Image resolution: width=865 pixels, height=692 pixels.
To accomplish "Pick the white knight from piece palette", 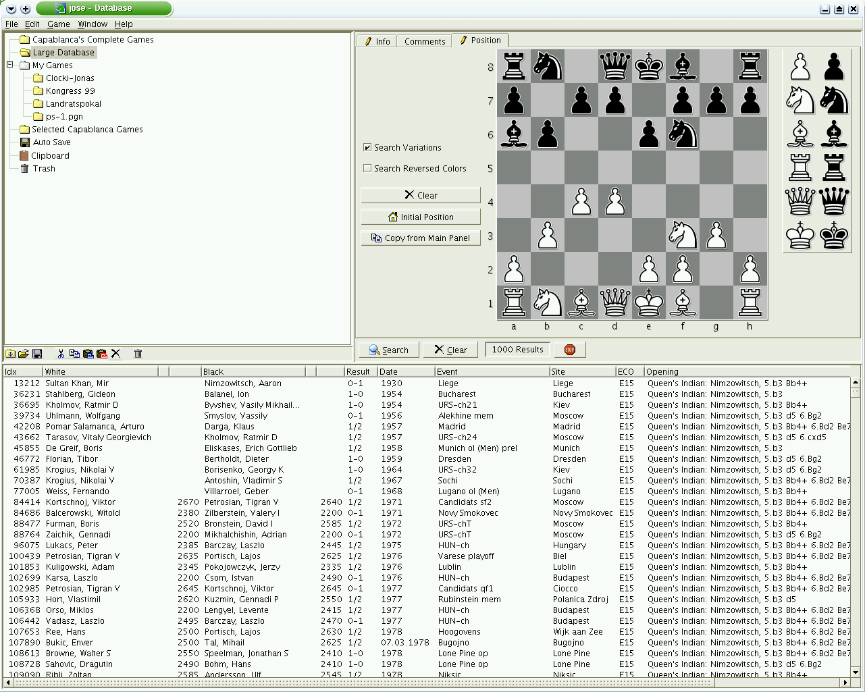I will pos(800,100).
